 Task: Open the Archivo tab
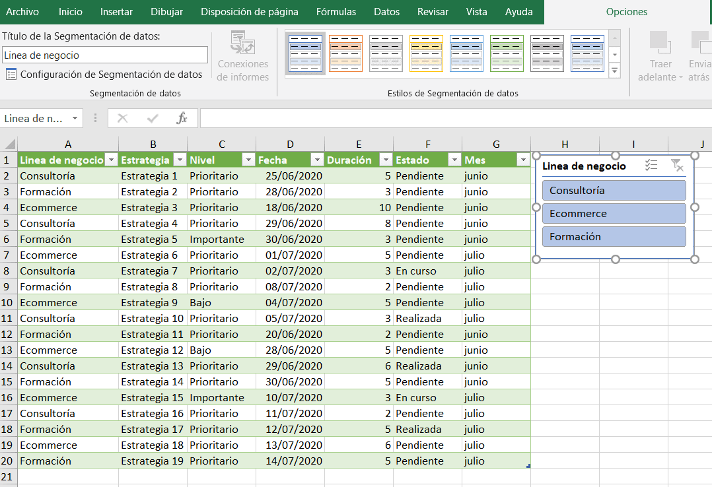[22, 12]
